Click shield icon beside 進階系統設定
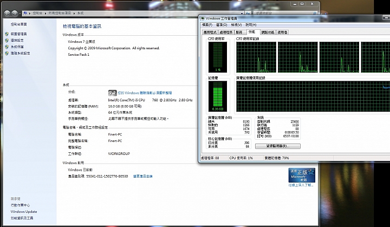390x227 pixels. 7,53
